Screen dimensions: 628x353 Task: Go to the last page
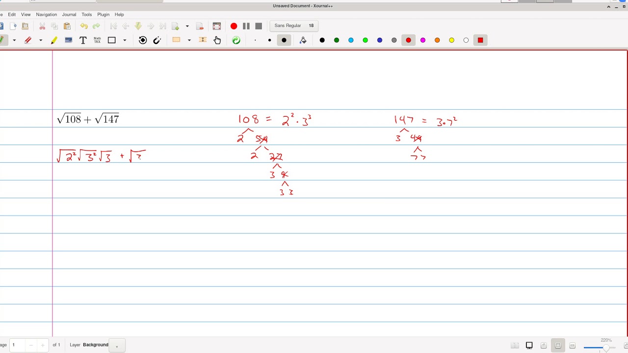[163, 26]
